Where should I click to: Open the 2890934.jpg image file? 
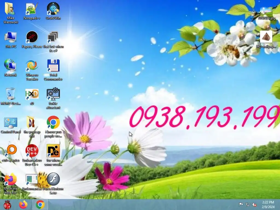266,13
